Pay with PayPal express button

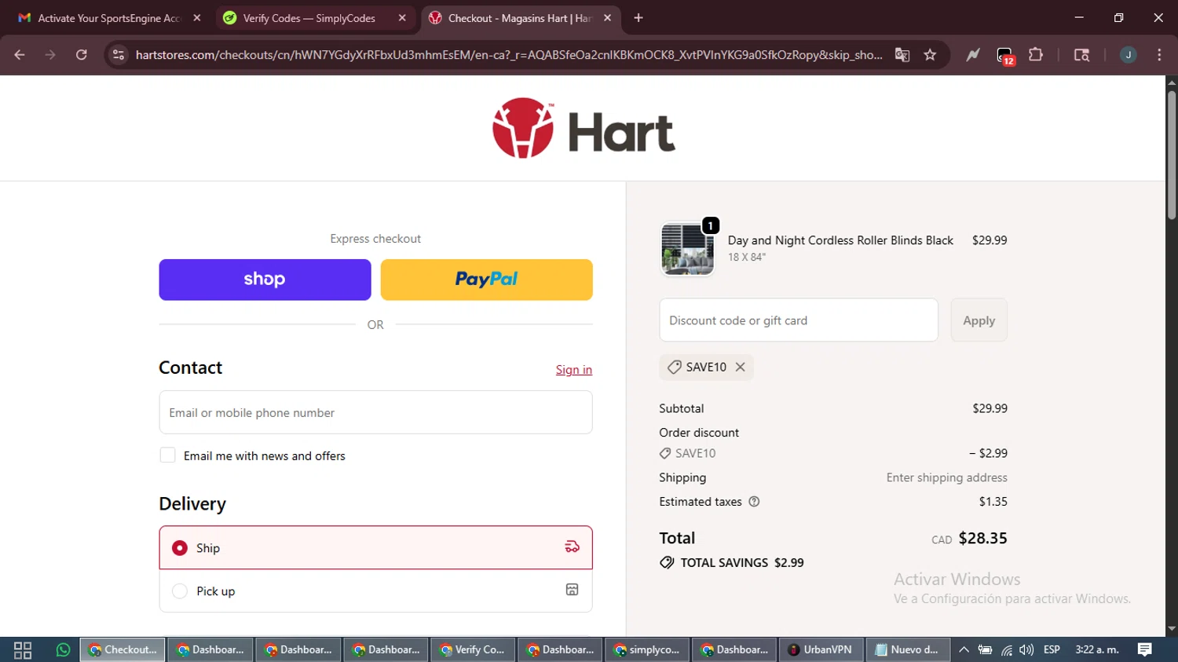coord(487,280)
